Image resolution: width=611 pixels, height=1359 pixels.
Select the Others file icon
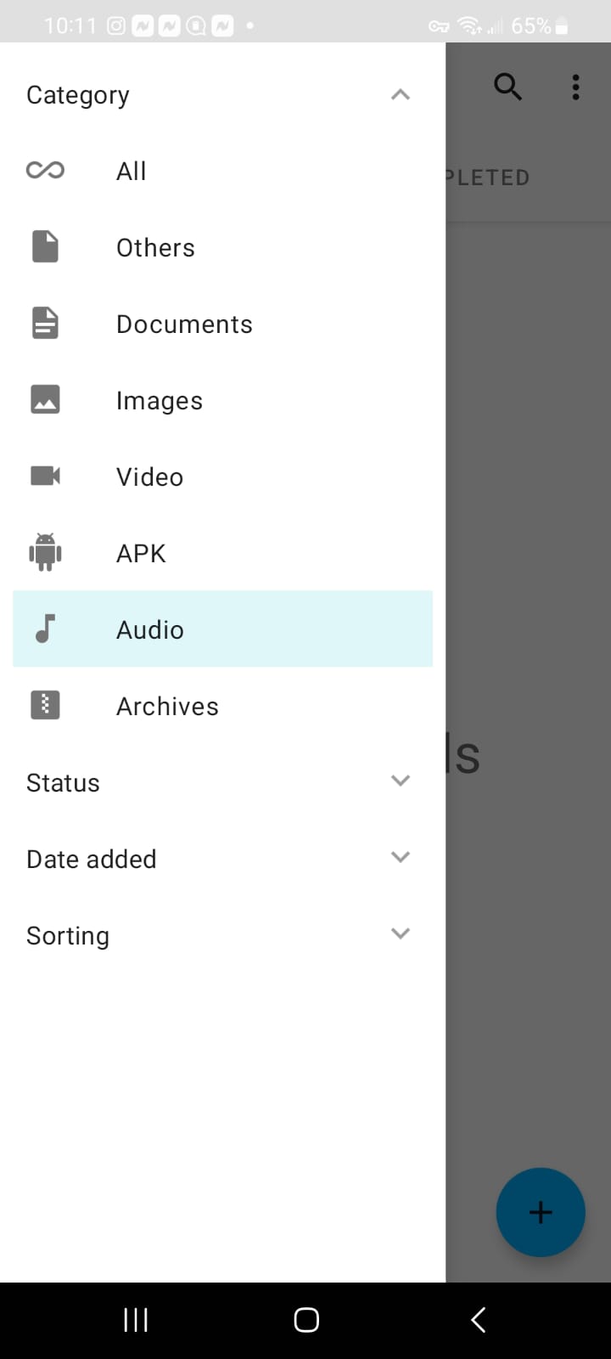(x=45, y=247)
